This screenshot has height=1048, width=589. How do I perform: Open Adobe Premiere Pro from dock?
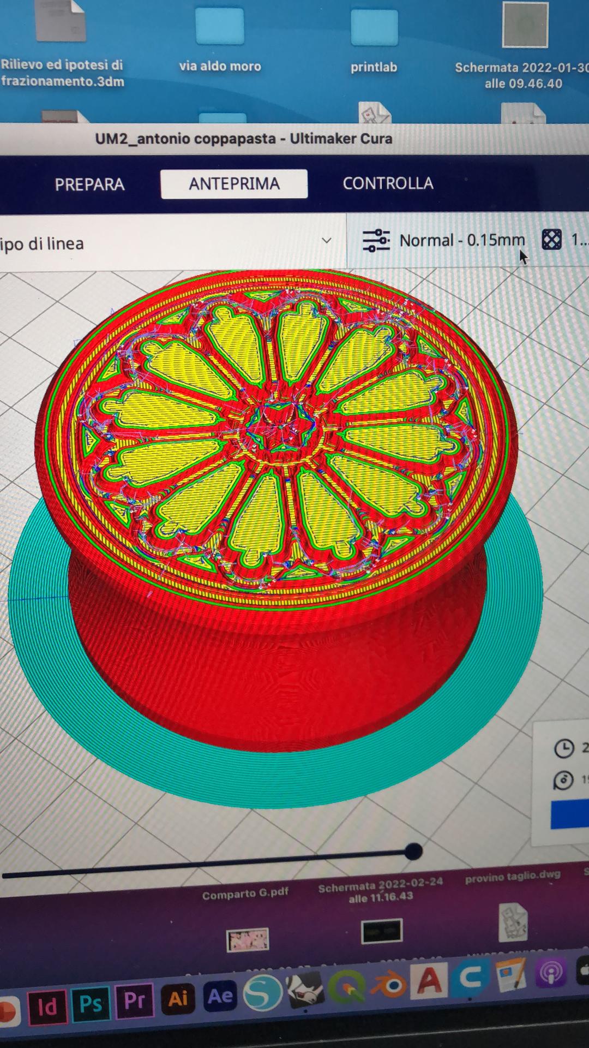tap(135, 1001)
